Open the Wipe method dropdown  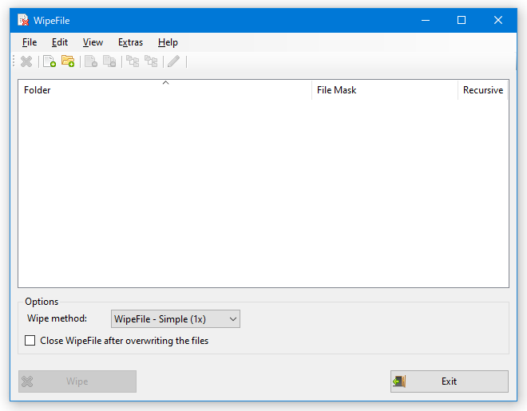[x=176, y=318]
